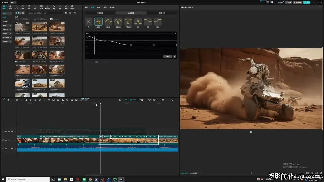Viewport: 324px width, 182px height.
Task: Play the video in the preview player
Action: coord(251,173)
